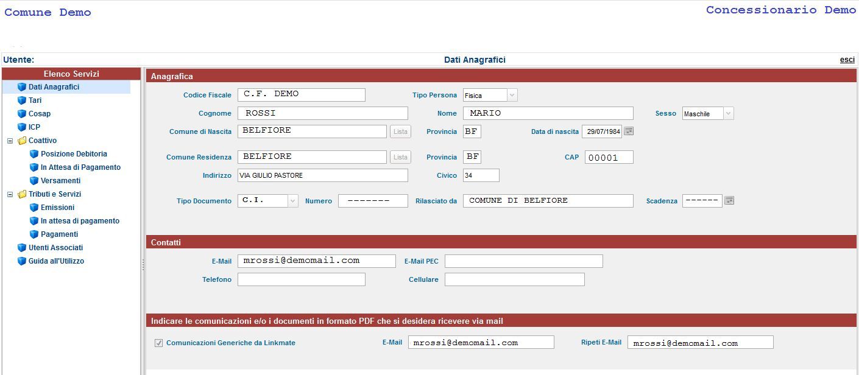The height and width of the screenshot is (375, 859).
Task: Click the ICP service cube icon
Action: 22,127
